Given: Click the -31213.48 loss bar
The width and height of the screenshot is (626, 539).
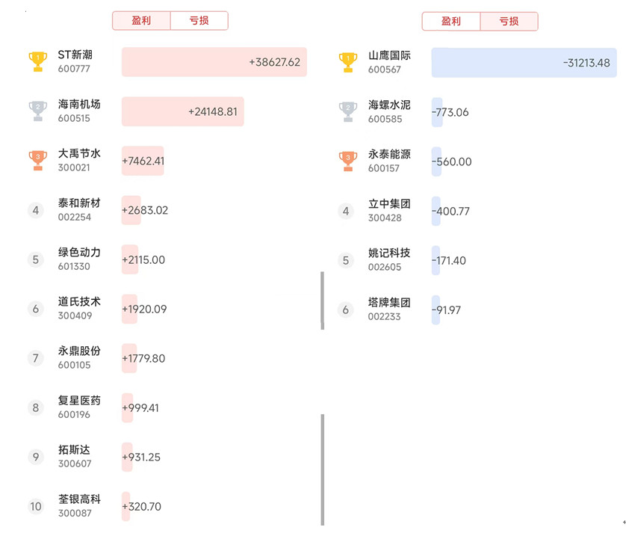Looking at the screenshot, I should click(x=524, y=63).
